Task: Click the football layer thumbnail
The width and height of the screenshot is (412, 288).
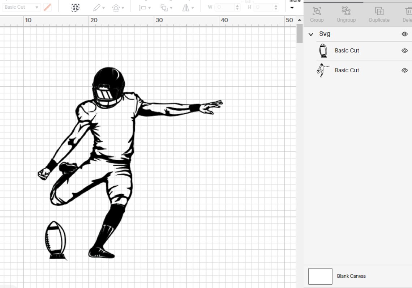Action: pyautogui.click(x=323, y=50)
